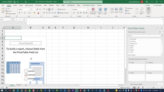Open Display Settings in status bar
The height and width of the screenshot is (92, 164).
(125, 88)
